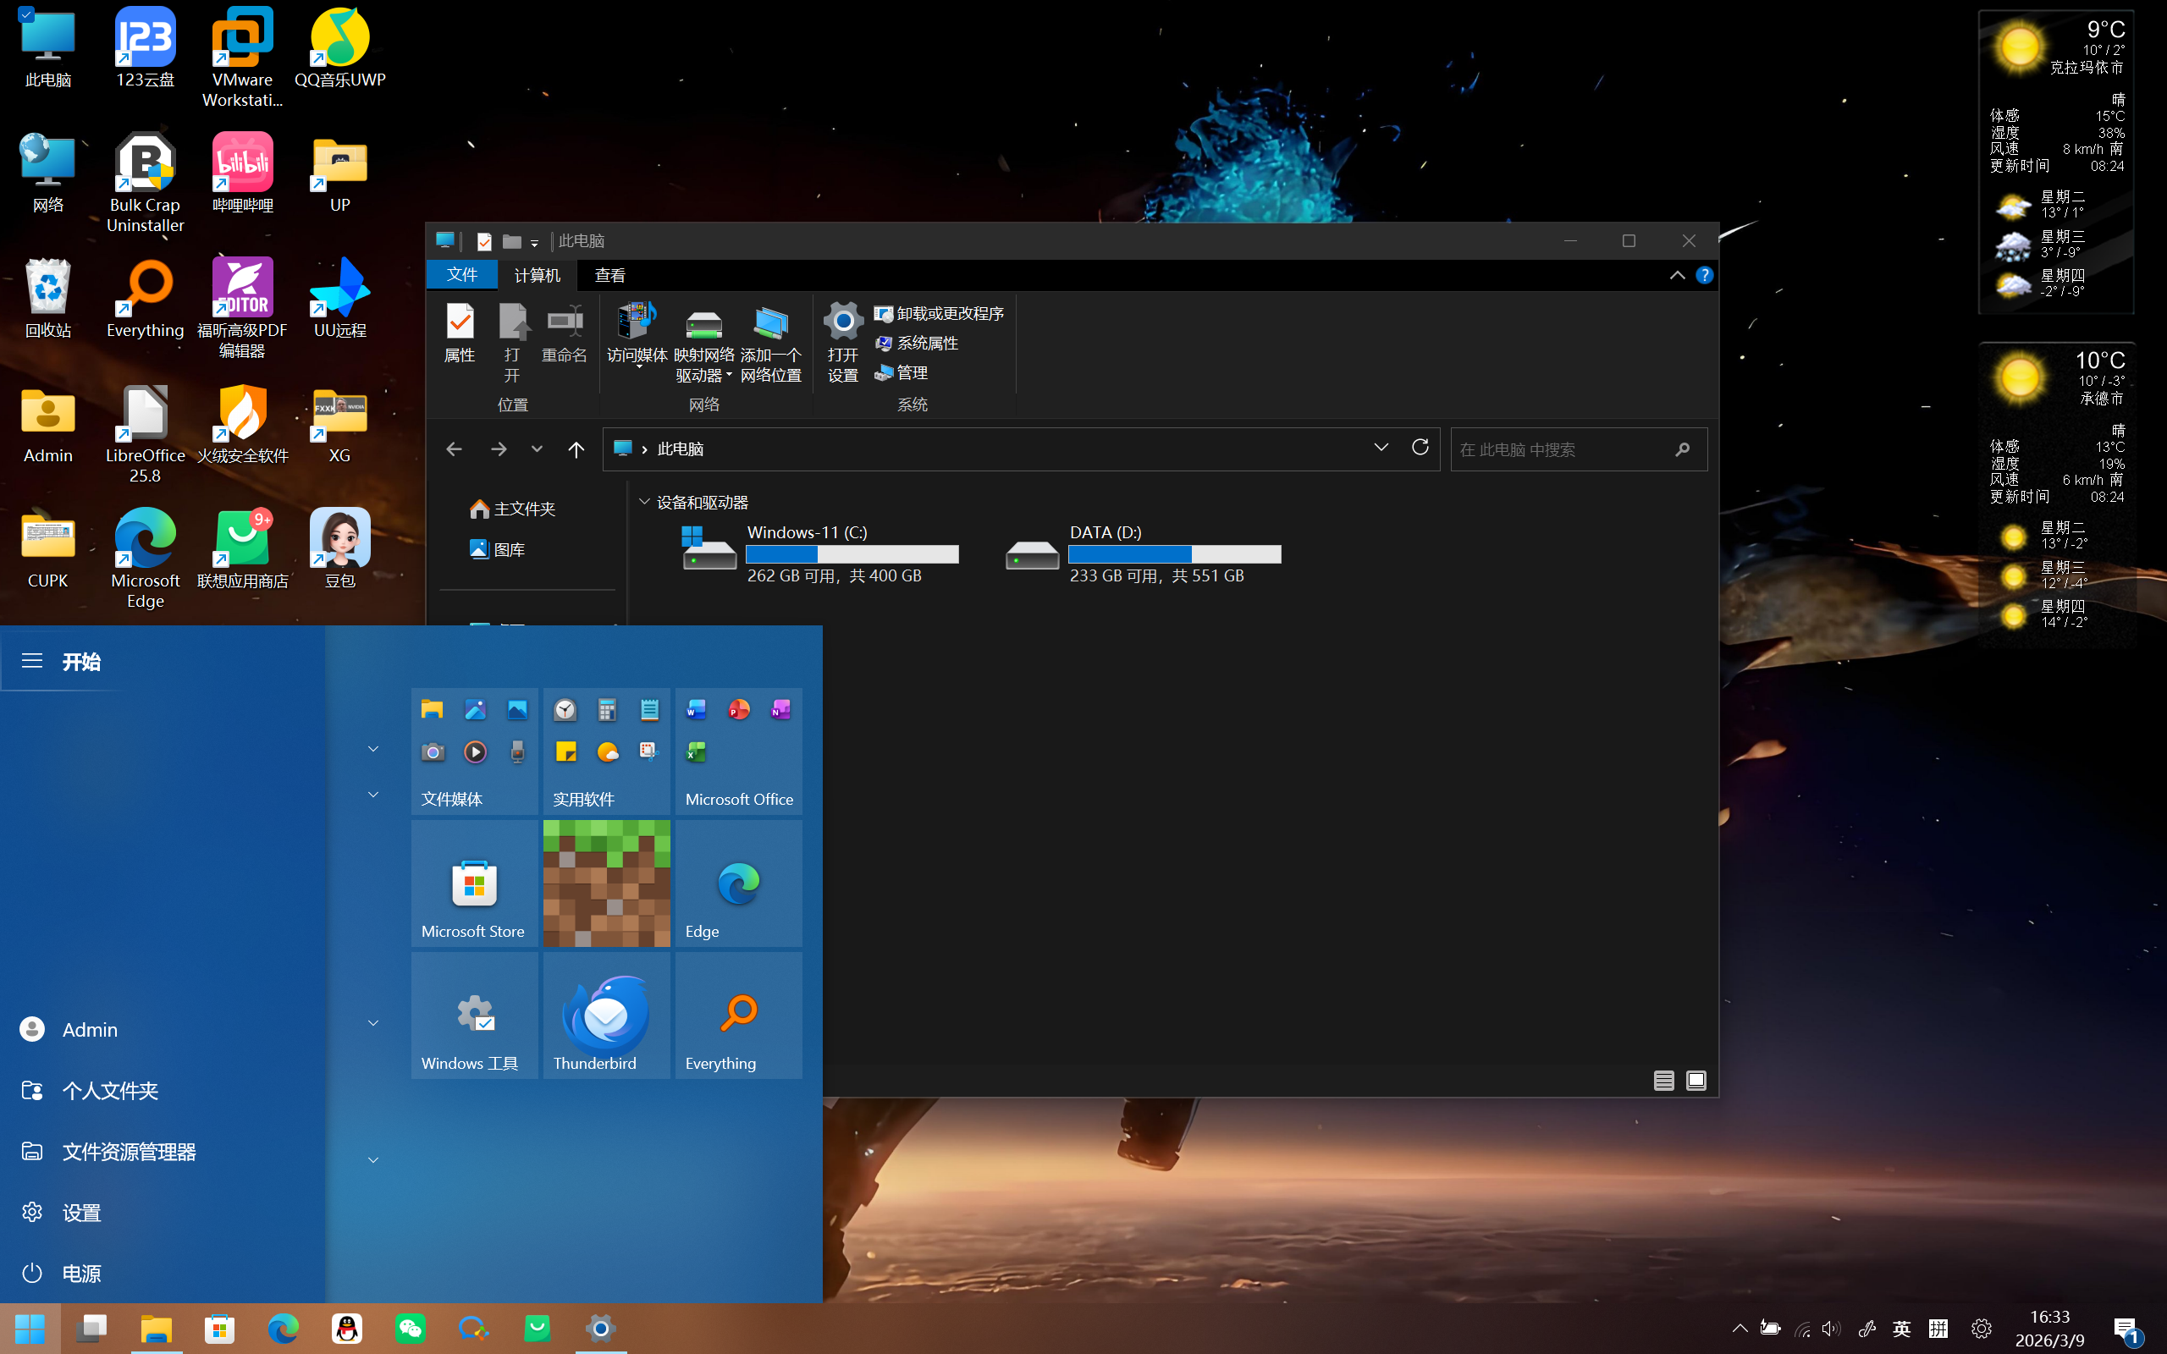The height and width of the screenshot is (1354, 2167).
Task: Select the DATA (D:) drive
Action: tap(1143, 553)
